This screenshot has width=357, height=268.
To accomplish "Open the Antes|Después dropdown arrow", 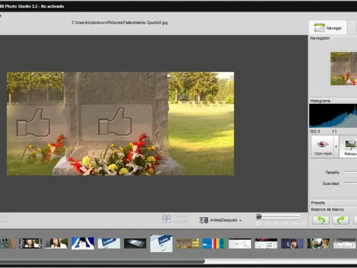I will [241, 221].
